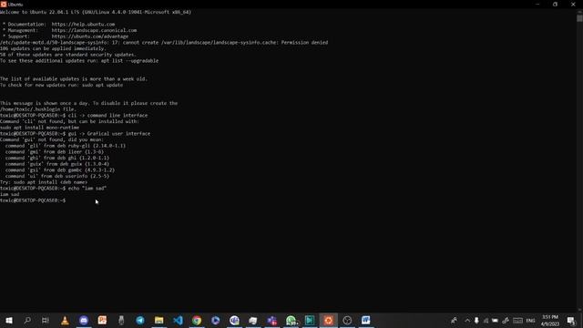This screenshot has height=328, width=583.
Task: Click the https://help.ubuntu.com documentation URL
Action: click(x=83, y=25)
